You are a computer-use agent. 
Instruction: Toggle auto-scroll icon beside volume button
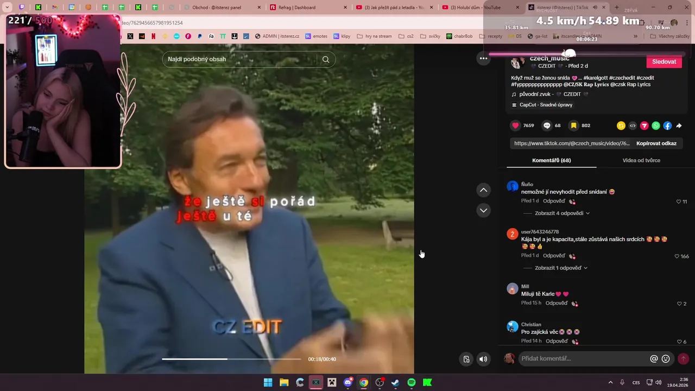466,359
